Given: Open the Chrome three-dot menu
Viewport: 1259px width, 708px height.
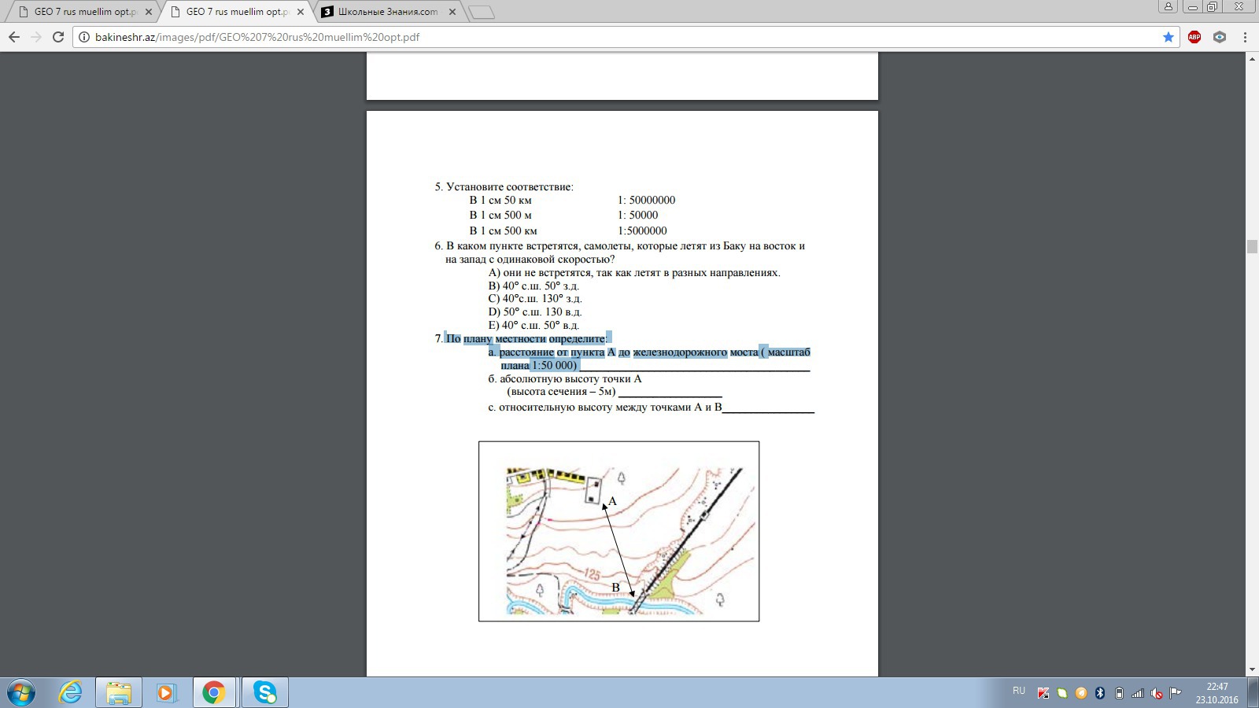Looking at the screenshot, I should (x=1245, y=37).
